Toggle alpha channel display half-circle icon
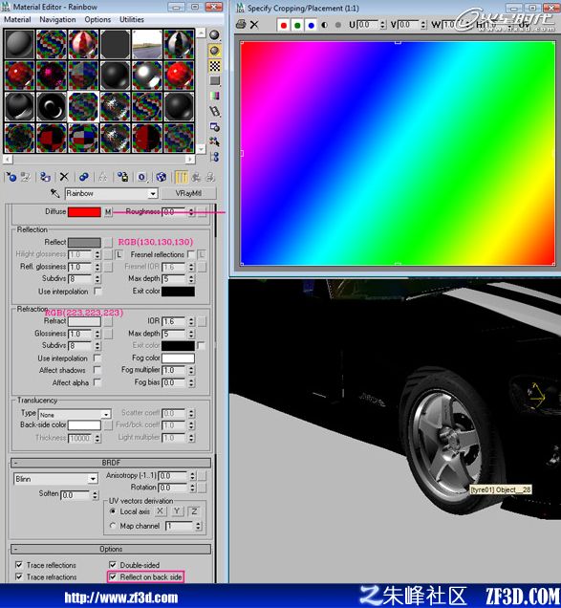The height and width of the screenshot is (608, 561). 325,25
